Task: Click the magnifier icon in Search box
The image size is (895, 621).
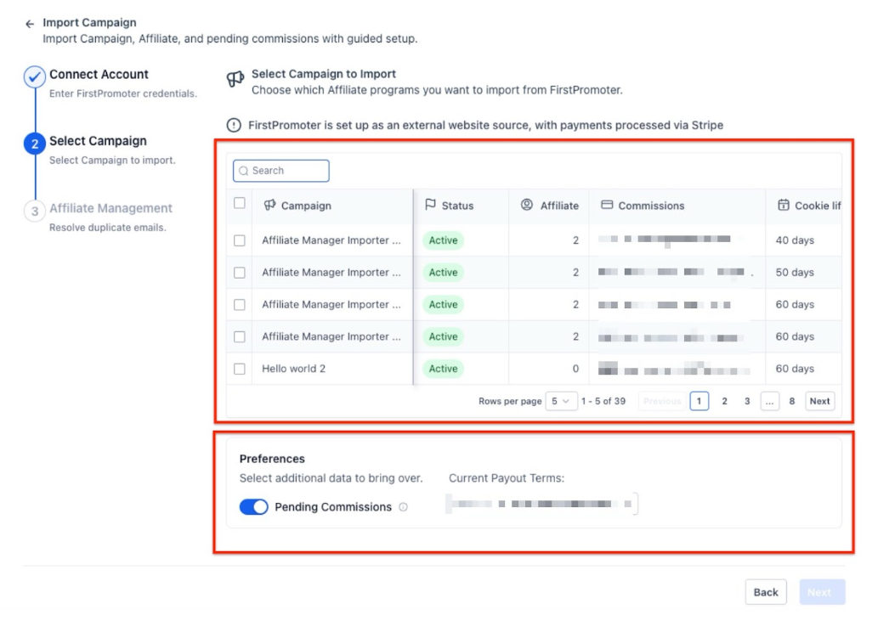Action: (x=244, y=171)
